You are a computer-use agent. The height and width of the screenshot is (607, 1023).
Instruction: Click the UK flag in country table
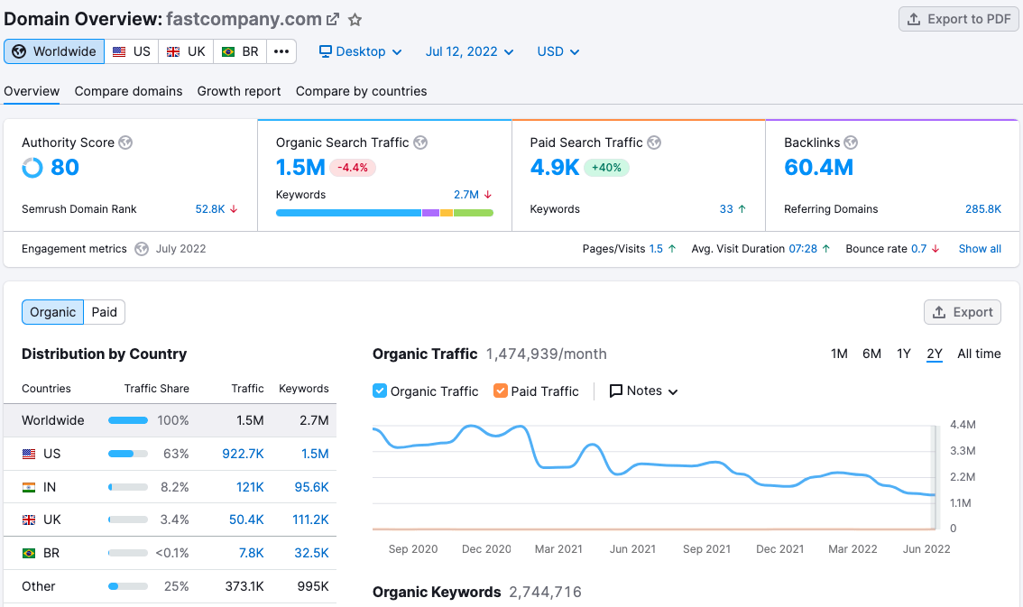pyautogui.click(x=29, y=520)
